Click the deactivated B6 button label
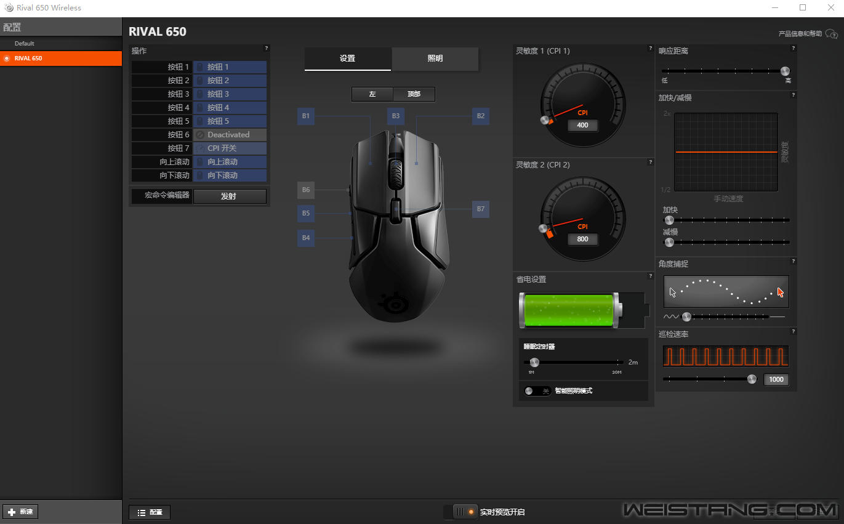Image resolution: width=844 pixels, height=524 pixels. pos(306,190)
